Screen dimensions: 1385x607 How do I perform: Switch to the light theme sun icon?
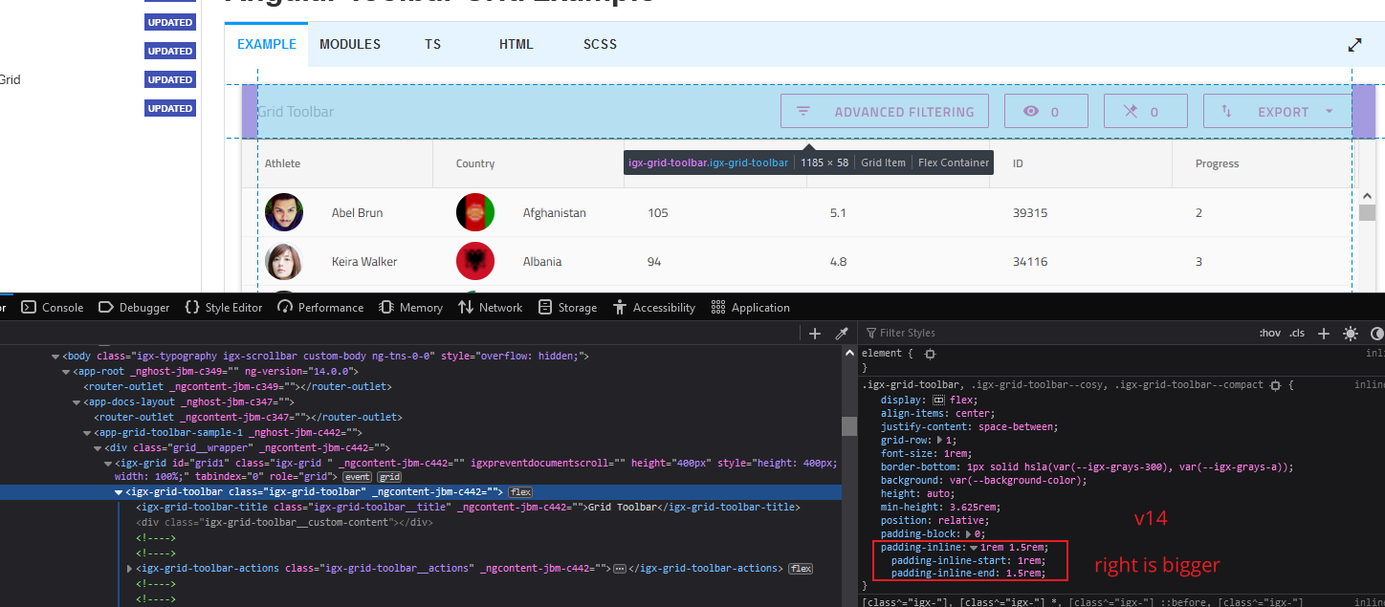(x=1351, y=333)
